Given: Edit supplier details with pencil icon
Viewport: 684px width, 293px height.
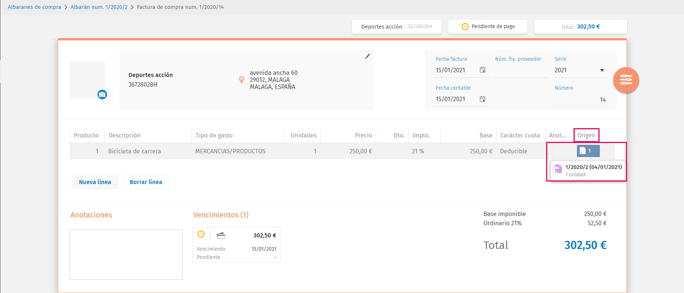Looking at the screenshot, I should [368, 56].
